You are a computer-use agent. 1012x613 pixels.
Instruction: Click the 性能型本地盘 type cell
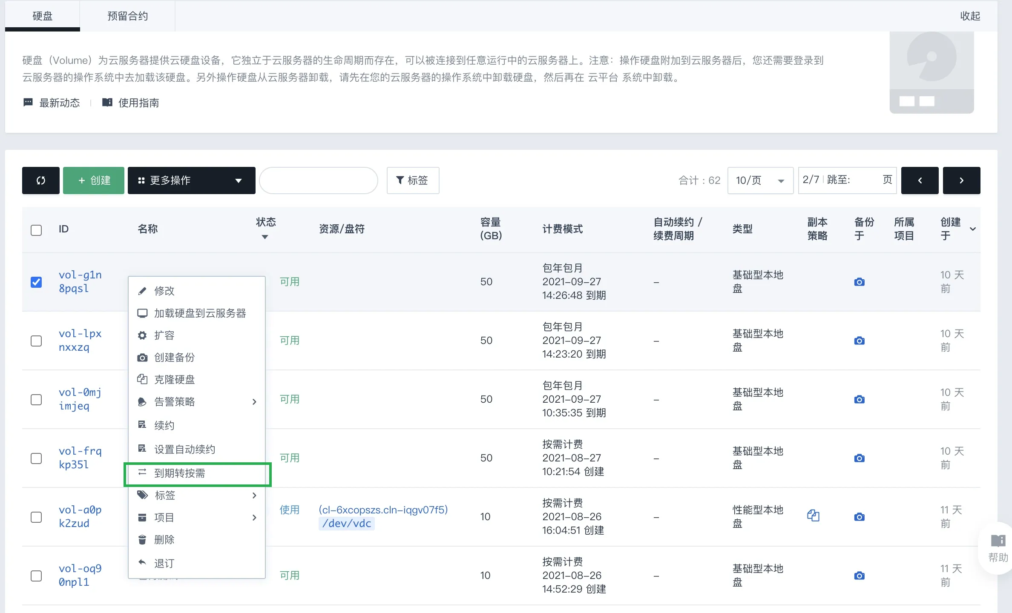(x=758, y=517)
